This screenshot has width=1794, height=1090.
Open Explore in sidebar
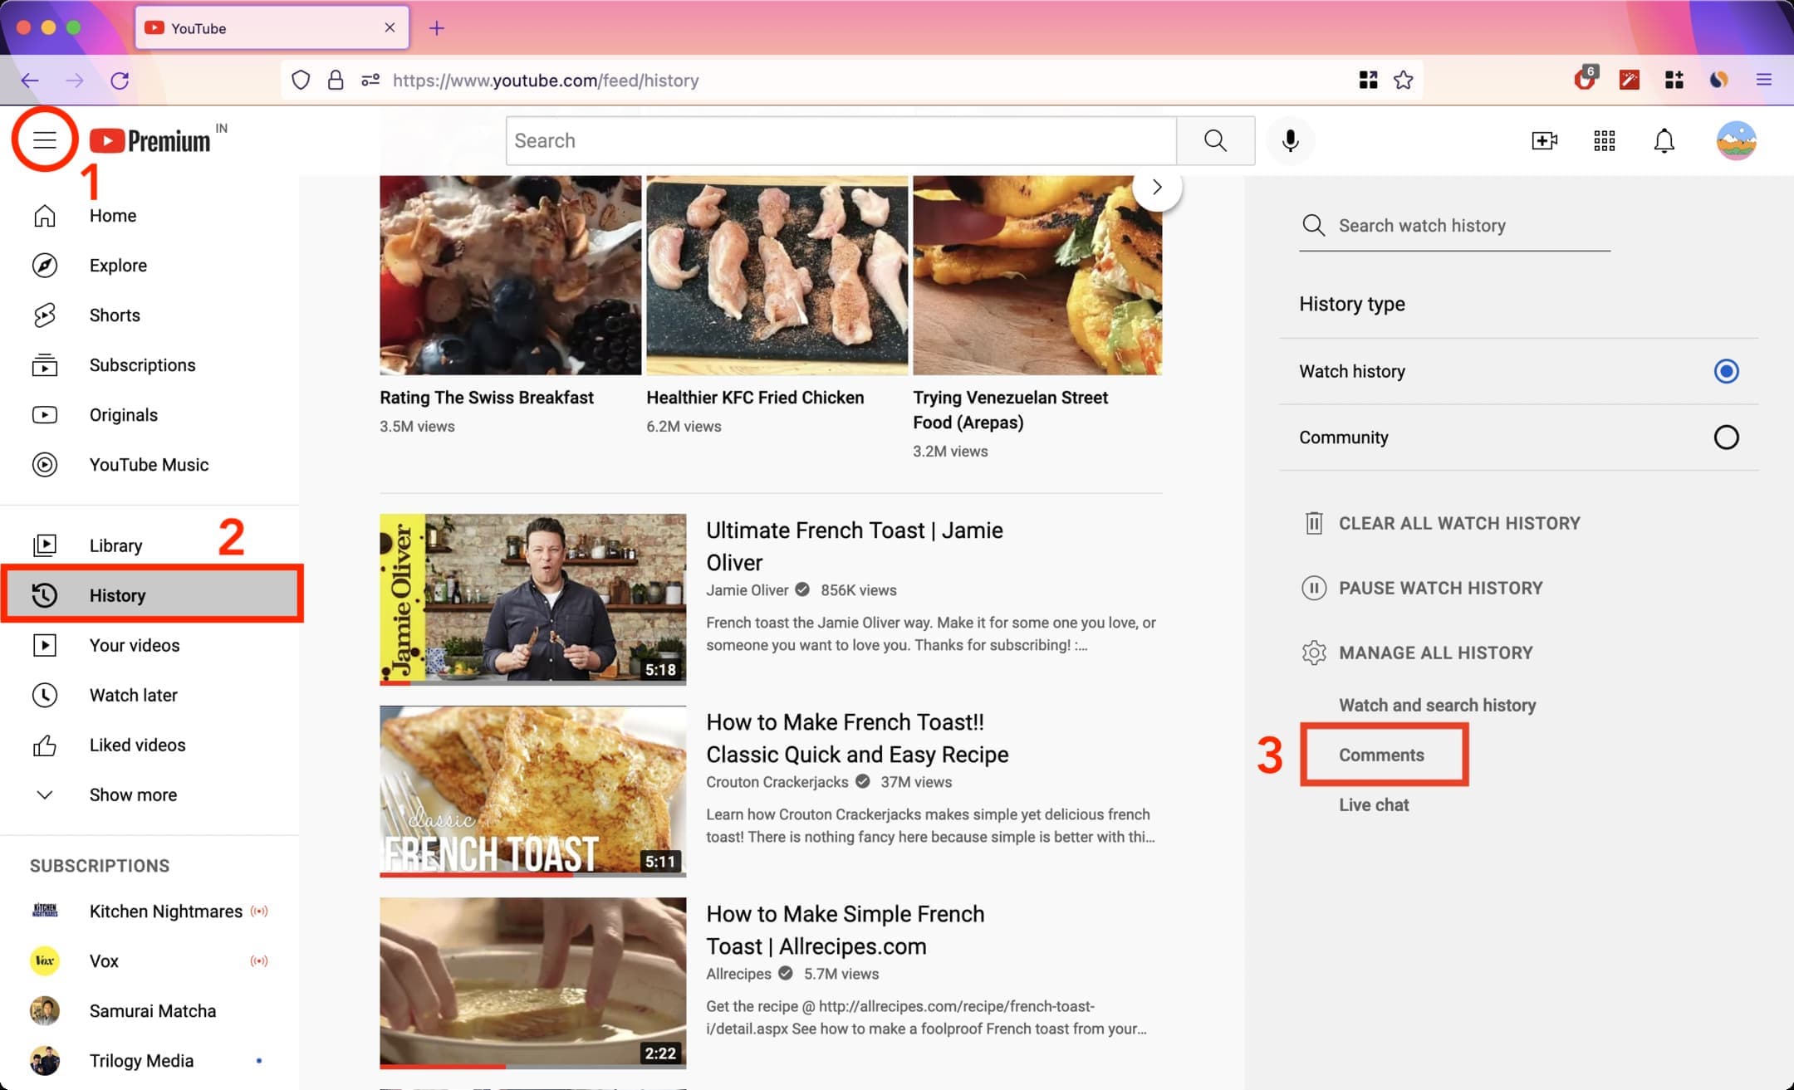click(149, 266)
